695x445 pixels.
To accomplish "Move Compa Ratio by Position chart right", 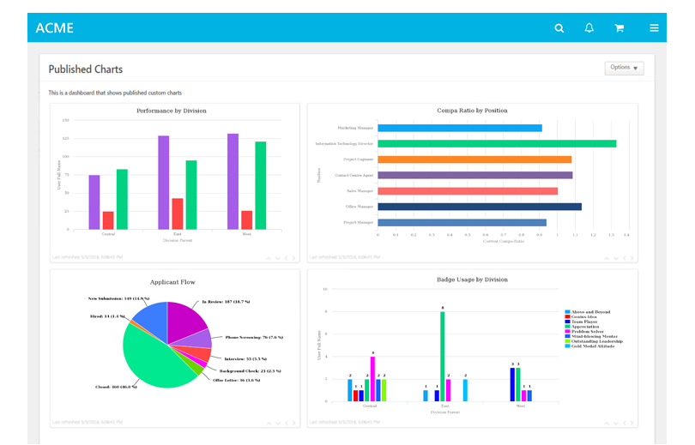I will click(632, 258).
